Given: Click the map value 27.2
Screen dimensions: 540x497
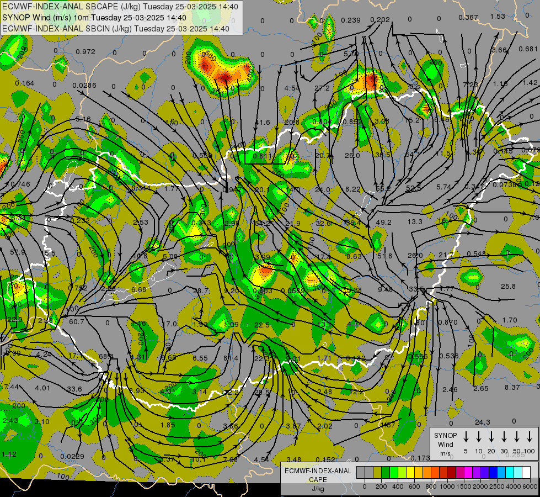Looking at the screenshot, I should point(322,88).
